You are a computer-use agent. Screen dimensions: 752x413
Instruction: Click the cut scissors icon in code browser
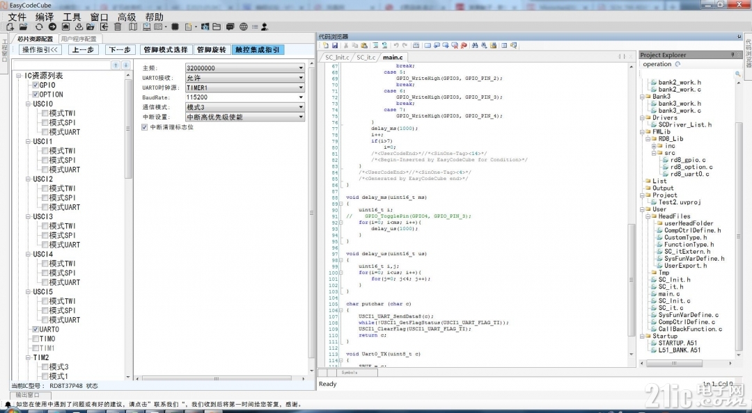(x=346, y=45)
